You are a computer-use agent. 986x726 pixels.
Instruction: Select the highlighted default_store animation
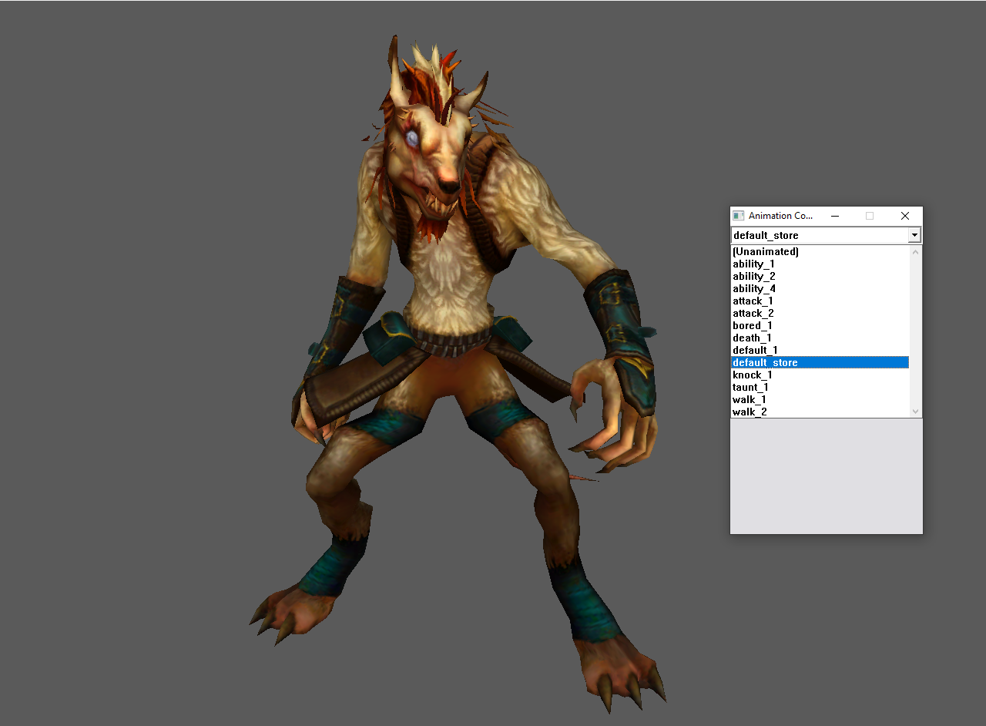click(820, 363)
